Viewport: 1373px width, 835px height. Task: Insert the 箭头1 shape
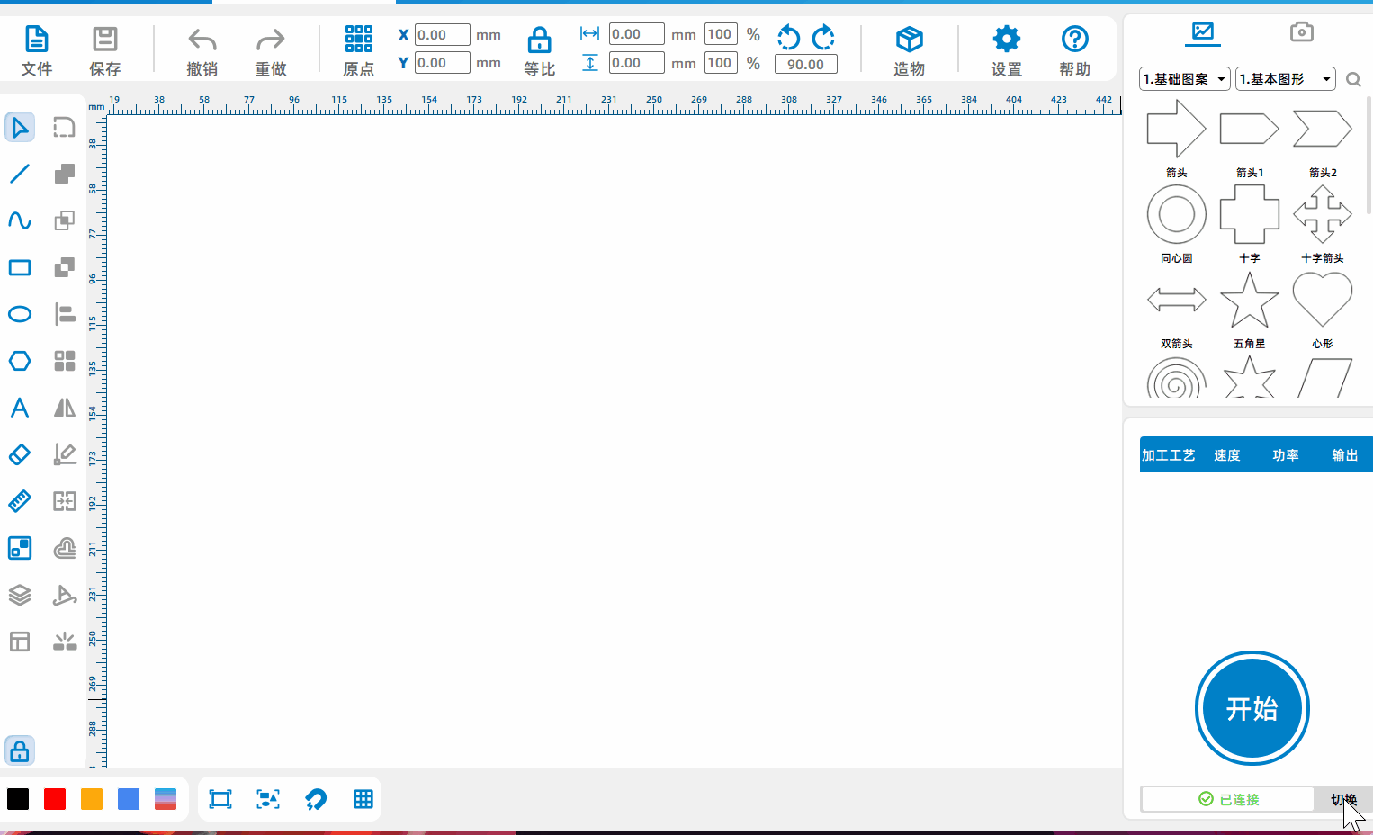click(1250, 129)
